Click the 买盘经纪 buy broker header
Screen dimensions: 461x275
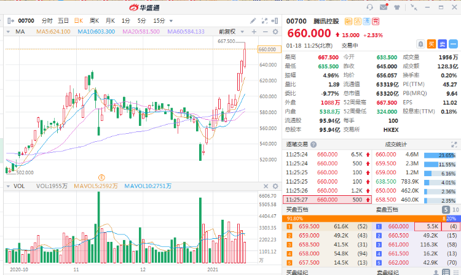coord(297,273)
